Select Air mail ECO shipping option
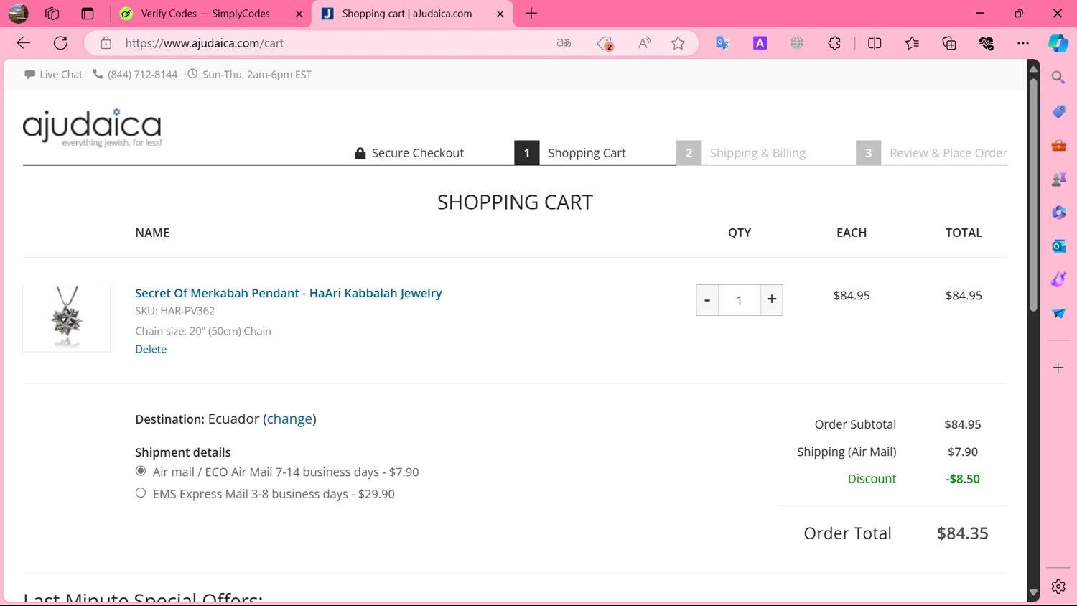 click(x=141, y=471)
